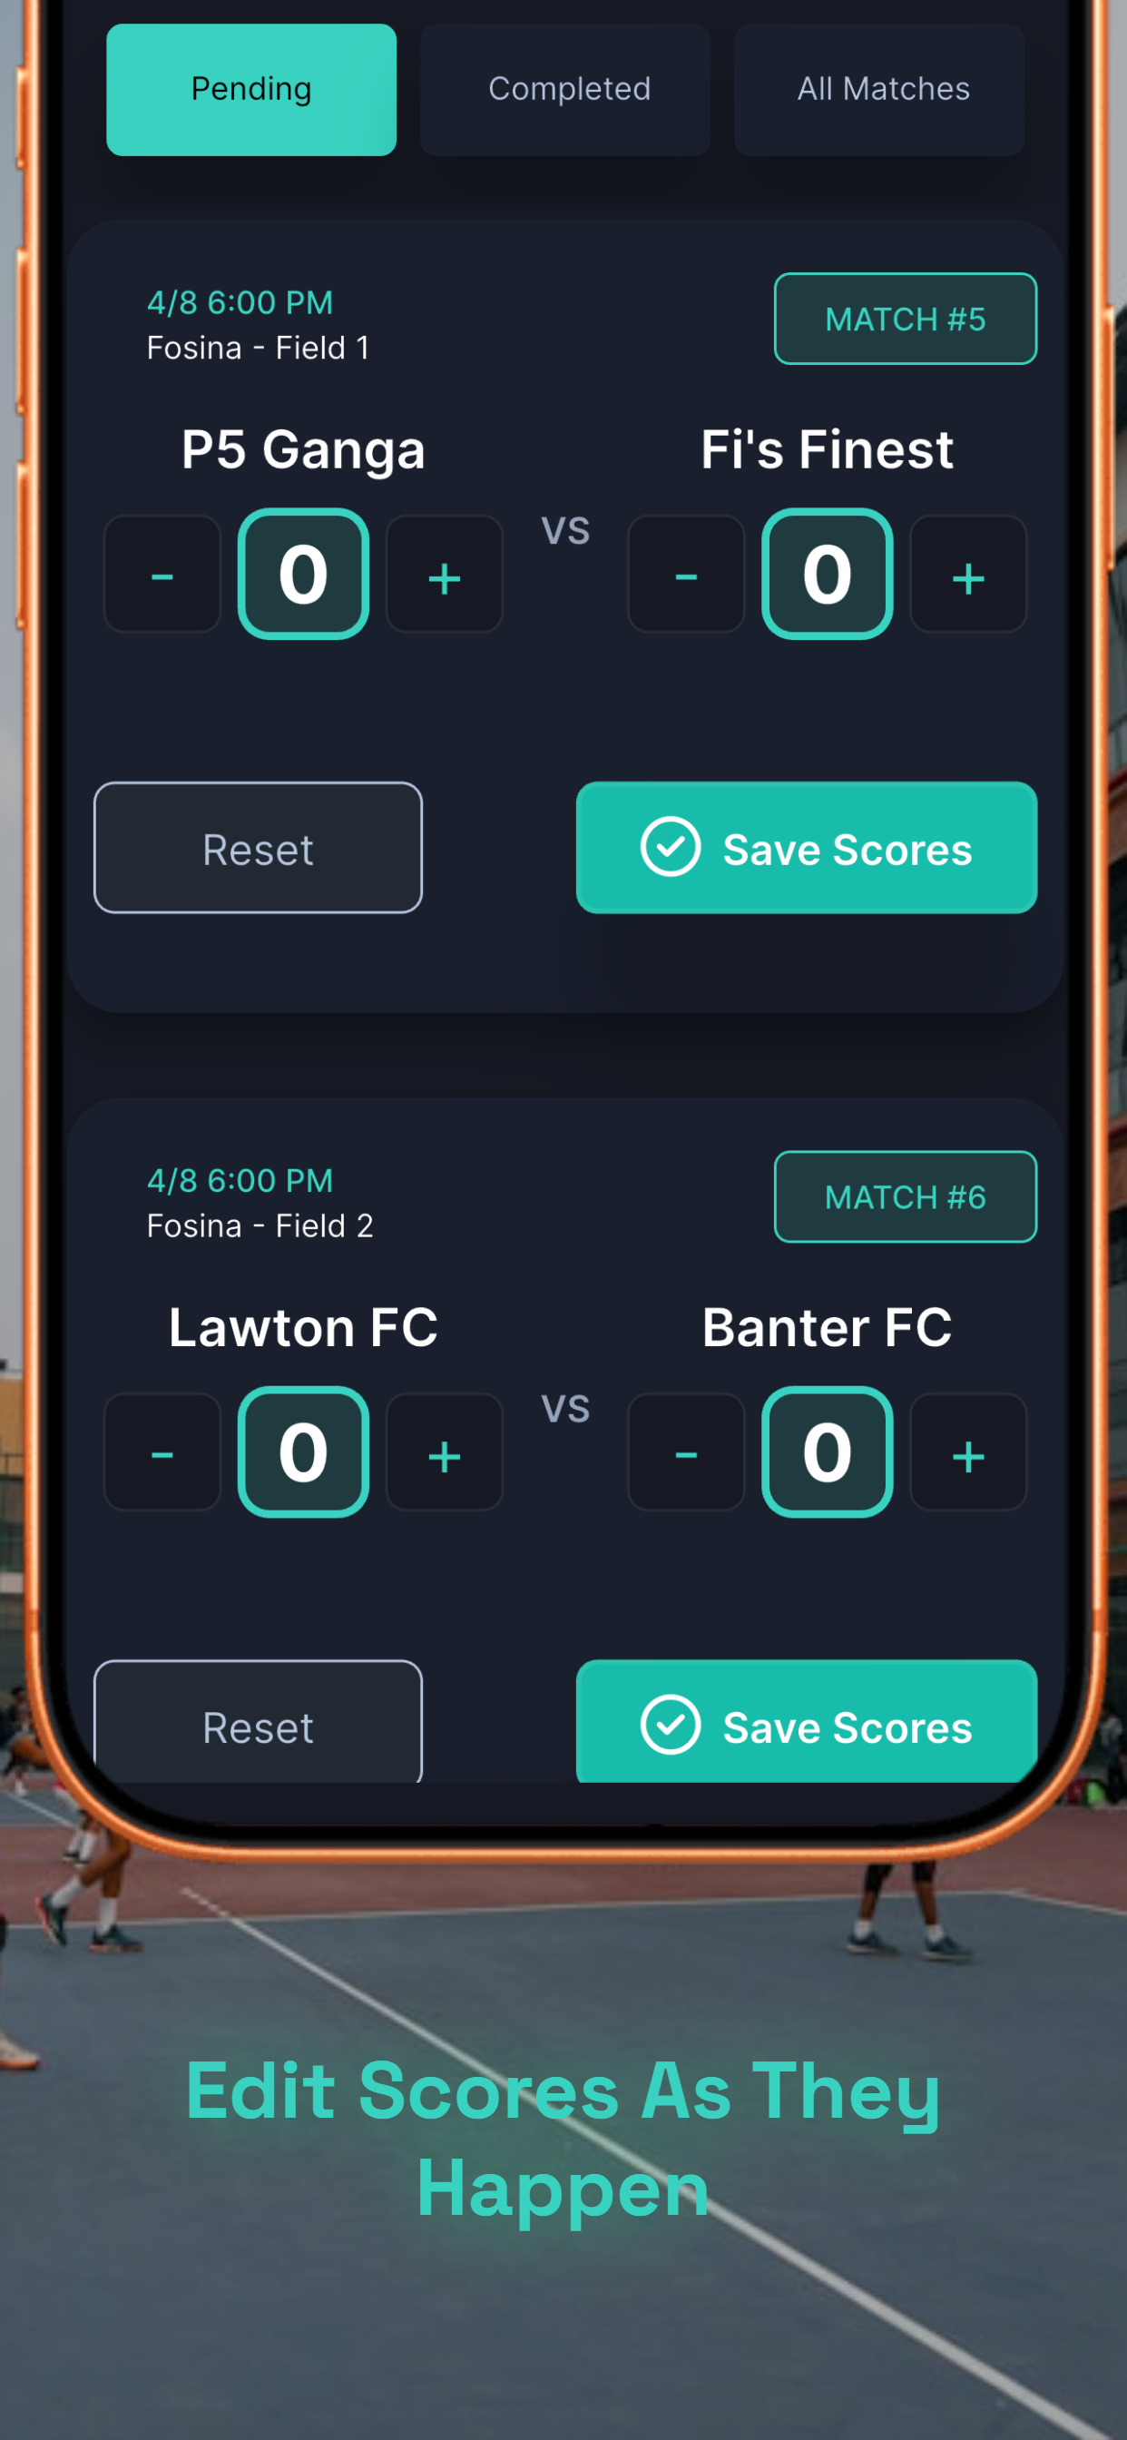The image size is (1127, 2440).
Task: Increase Lawton FC score with plus
Action: point(444,1452)
